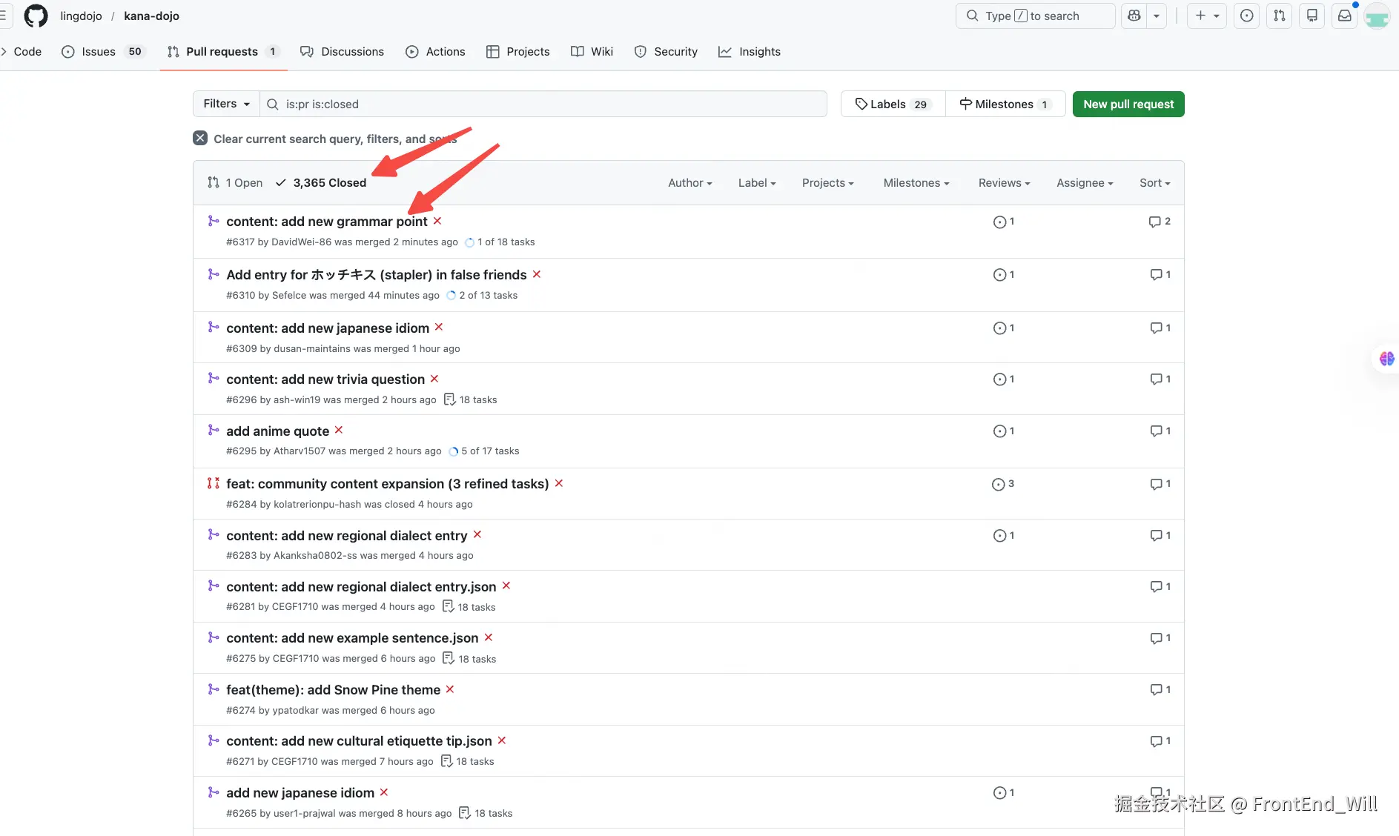Switch to the Wiki tab
This screenshot has height=836, width=1399.
[592, 51]
